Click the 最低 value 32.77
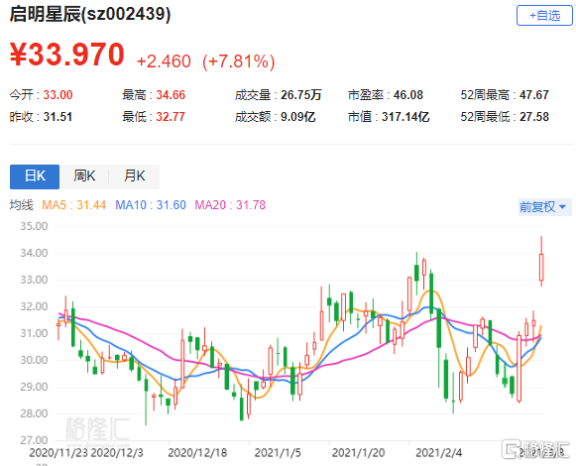 [x=171, y=117]
